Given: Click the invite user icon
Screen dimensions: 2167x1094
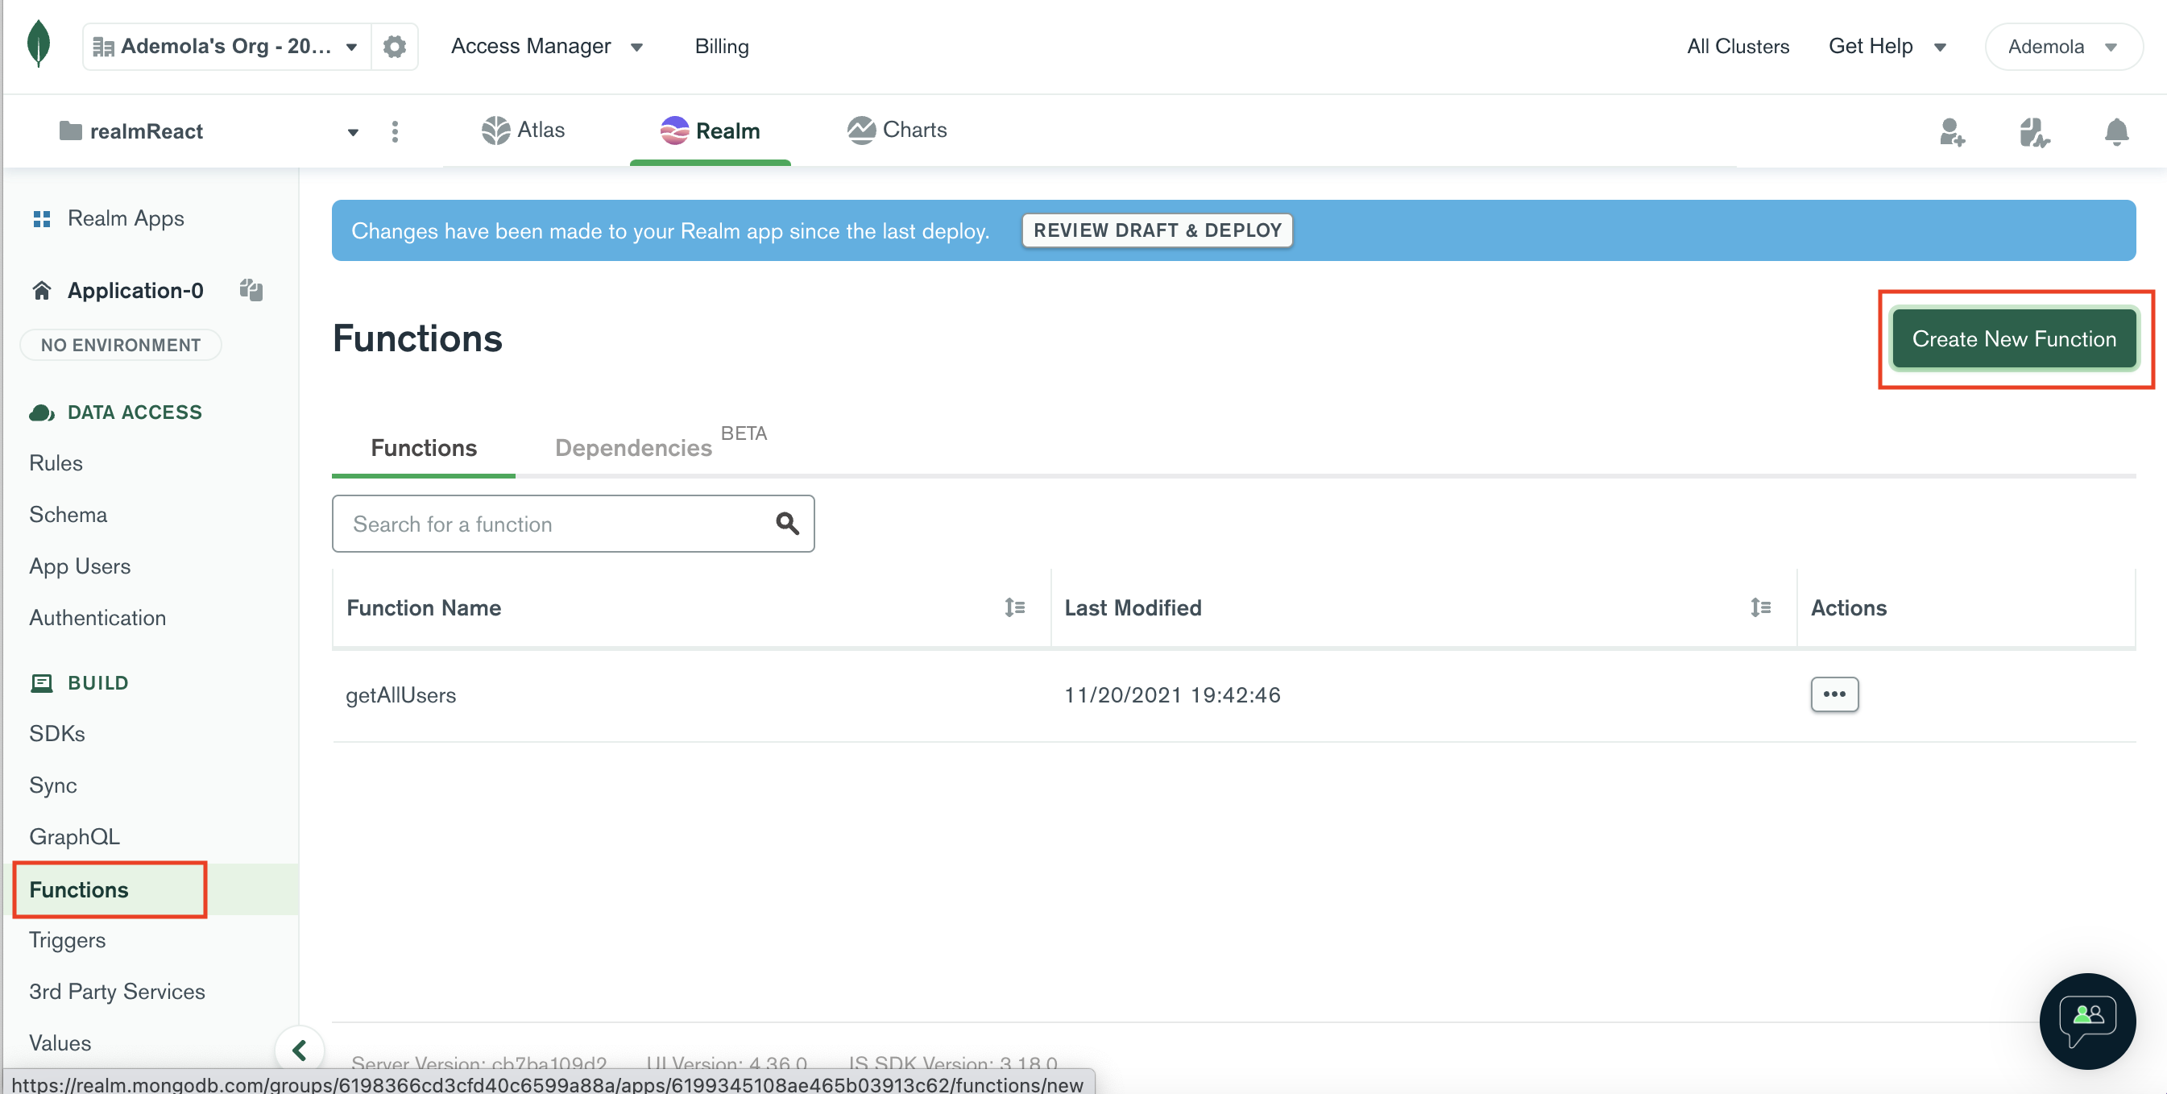Looking at the screenshot, I should click(x=1952, y=132).
